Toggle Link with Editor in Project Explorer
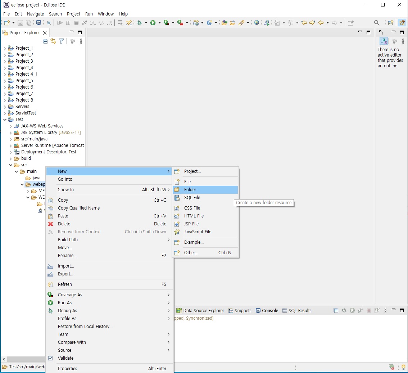This screenshot has height=373, width=408. pos(53,41)
